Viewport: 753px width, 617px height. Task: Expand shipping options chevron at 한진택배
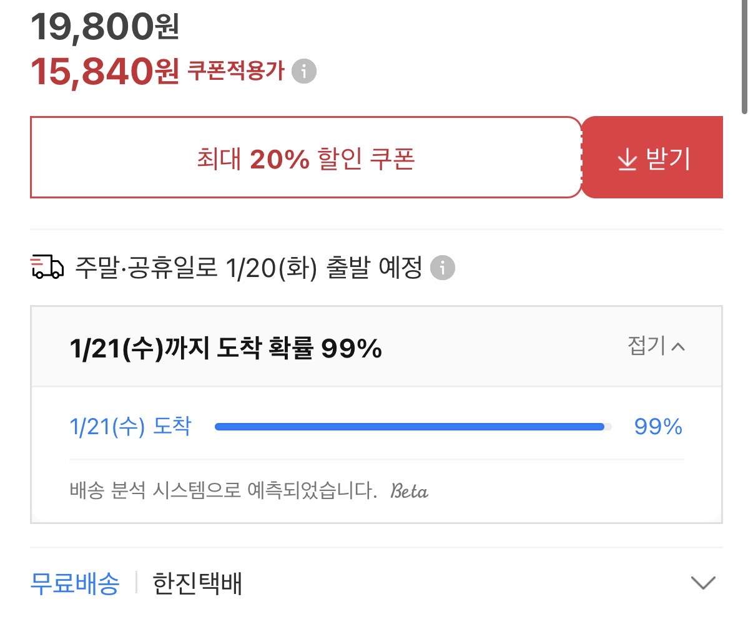click(x=703, y=583)
